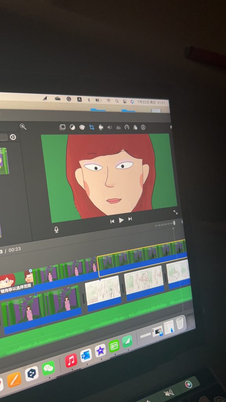This screenshot has width=226, height=402.
Task: Toggle the fullscreen viewer arrows
Action: 175,212
